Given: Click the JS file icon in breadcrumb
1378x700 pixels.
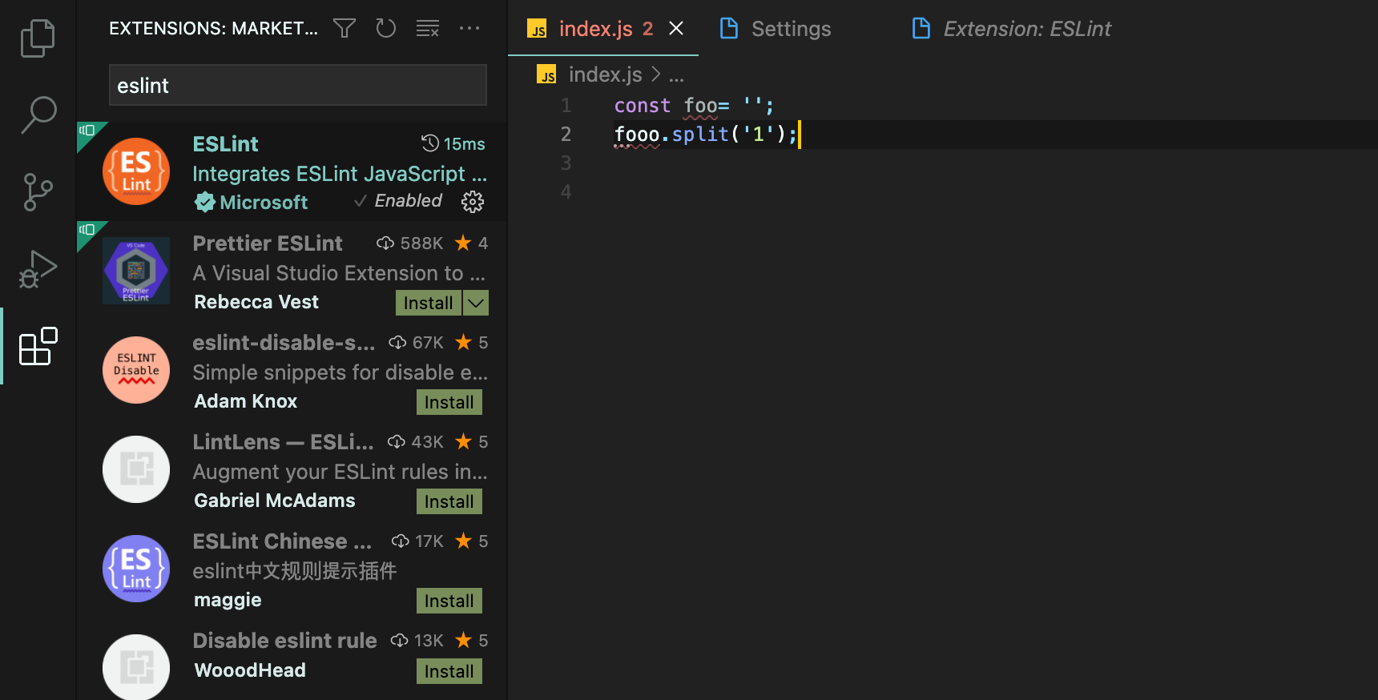Looking at the screenshot, I should tap(547, 74).
